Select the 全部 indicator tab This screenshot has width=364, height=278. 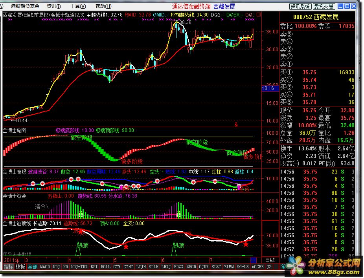pyautogui.click(x=32, y=267)
